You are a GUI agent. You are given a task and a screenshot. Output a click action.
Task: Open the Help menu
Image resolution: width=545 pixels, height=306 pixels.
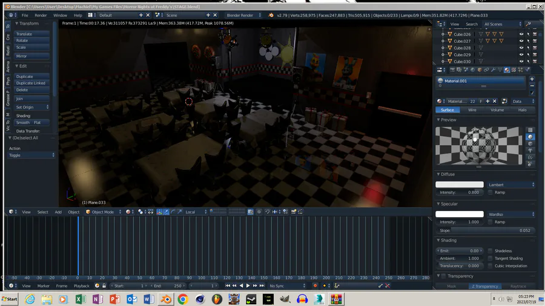78,15
